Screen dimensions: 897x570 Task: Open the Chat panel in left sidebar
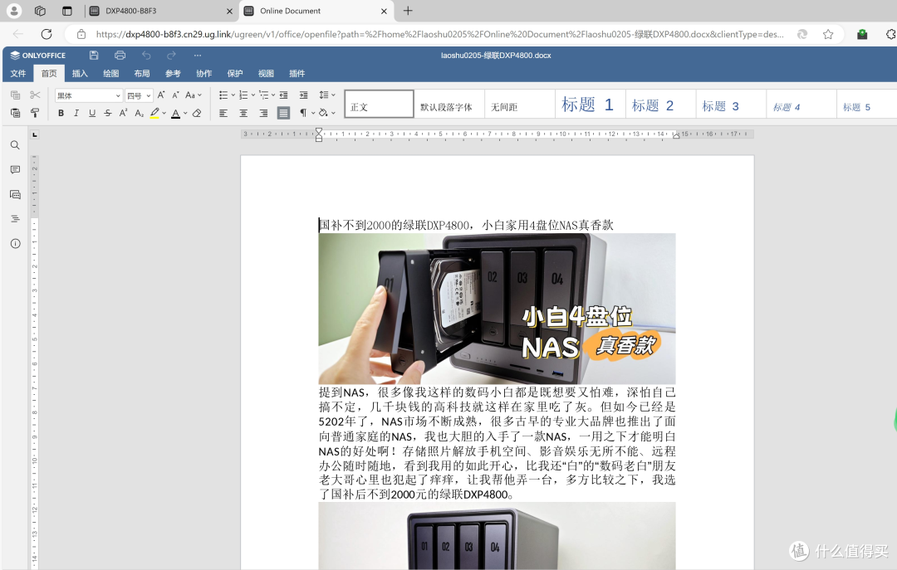point(16,194)
